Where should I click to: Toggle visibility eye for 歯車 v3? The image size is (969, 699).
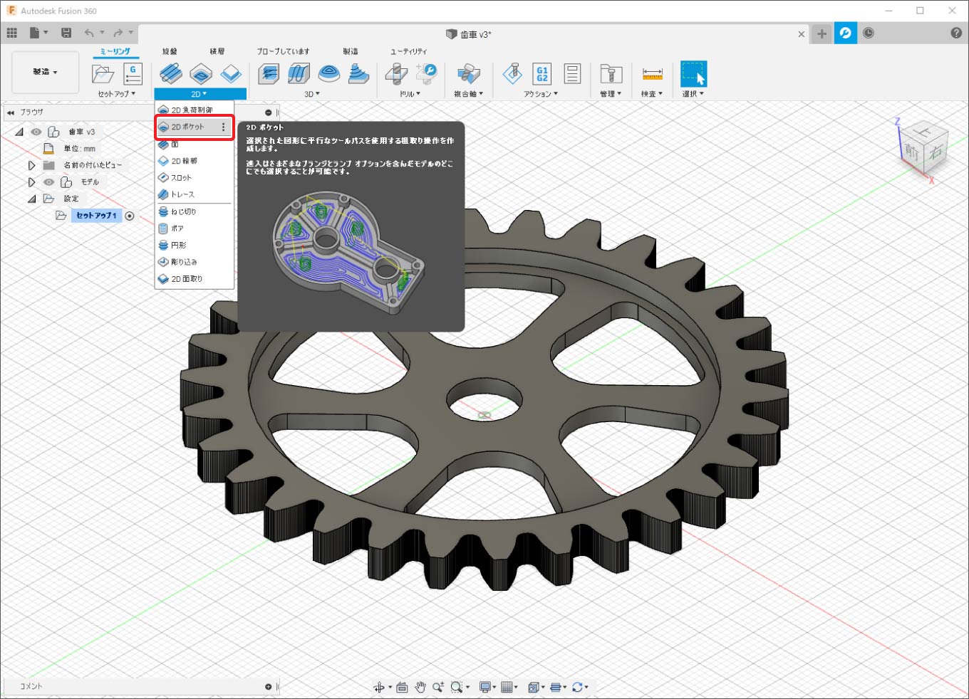tap(36, 132)
